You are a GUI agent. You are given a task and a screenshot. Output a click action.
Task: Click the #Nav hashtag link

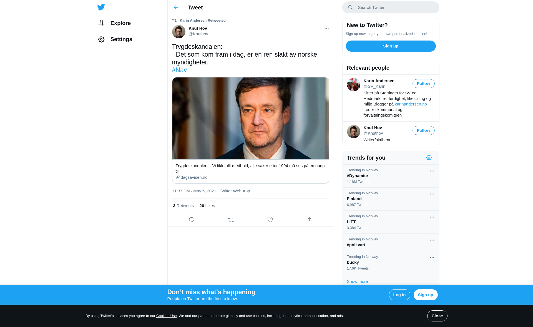click(x=179, y=70)
